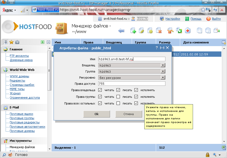
Task: Uncheck owner's 'писать' write permission
Action: [118, 90]
